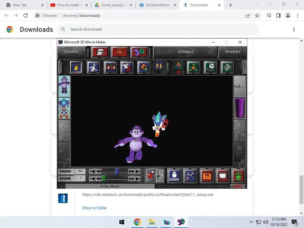Open the Chrome profile avatar
The width and height of the screenshot is (304, 228).
point(288,15)
